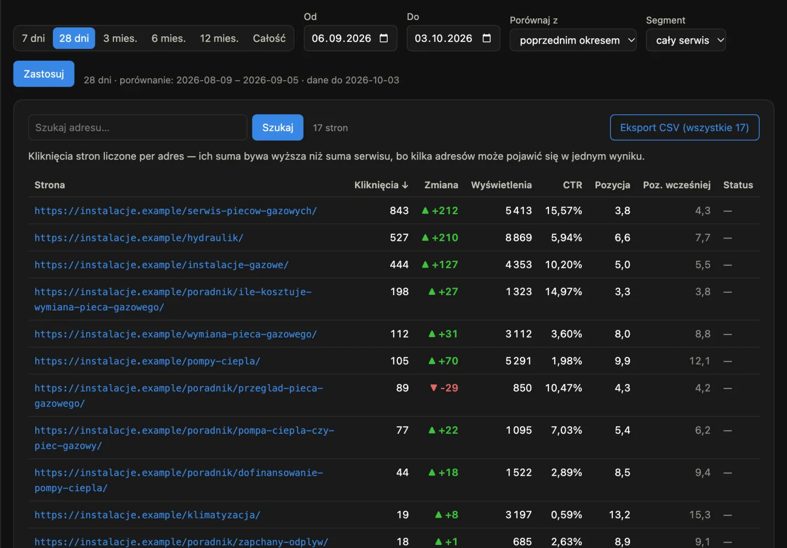
Task: Open dofinansowanie-pompy-ciepla guide link
Action: (178, 480)
